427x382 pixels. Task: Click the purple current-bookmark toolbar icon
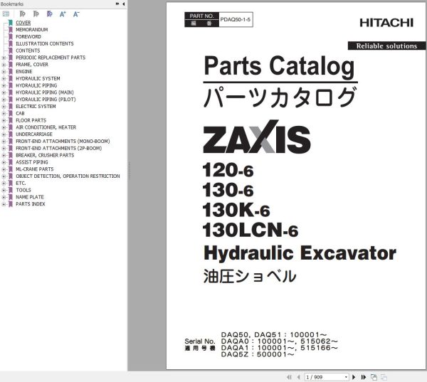point(50,14)
